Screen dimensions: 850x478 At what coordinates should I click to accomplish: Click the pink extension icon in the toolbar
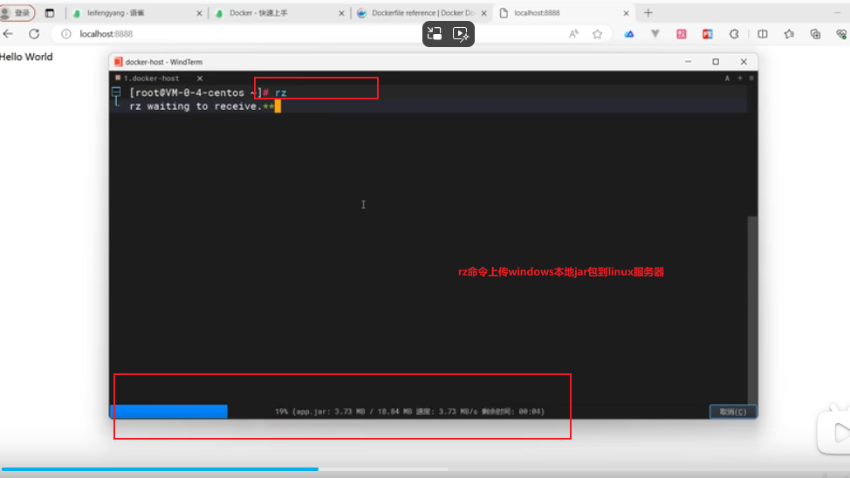pos(682,34)
